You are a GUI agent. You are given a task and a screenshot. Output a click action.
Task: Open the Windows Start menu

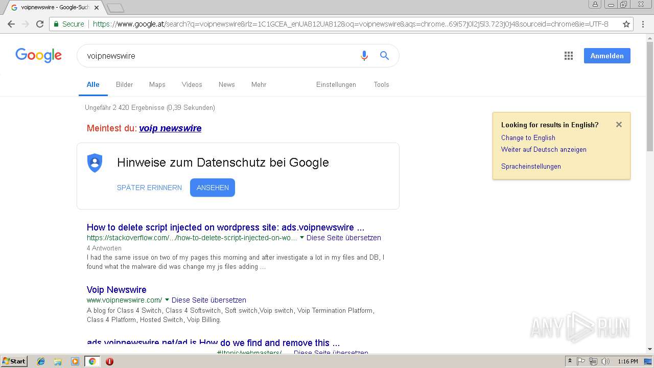tap(14, 361)
